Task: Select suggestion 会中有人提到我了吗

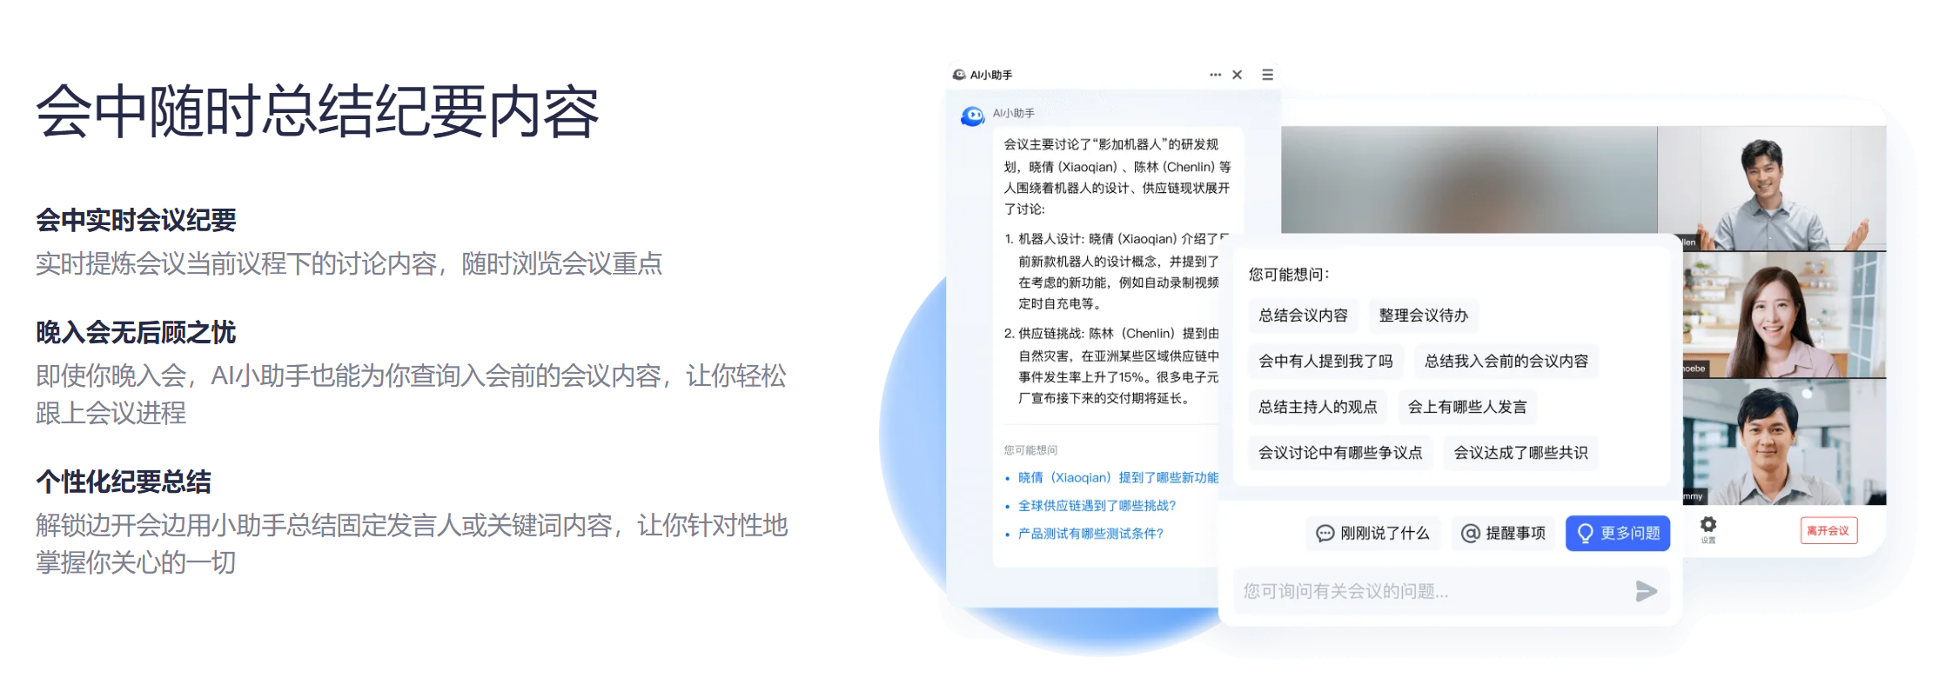Action: (1325, 361)
